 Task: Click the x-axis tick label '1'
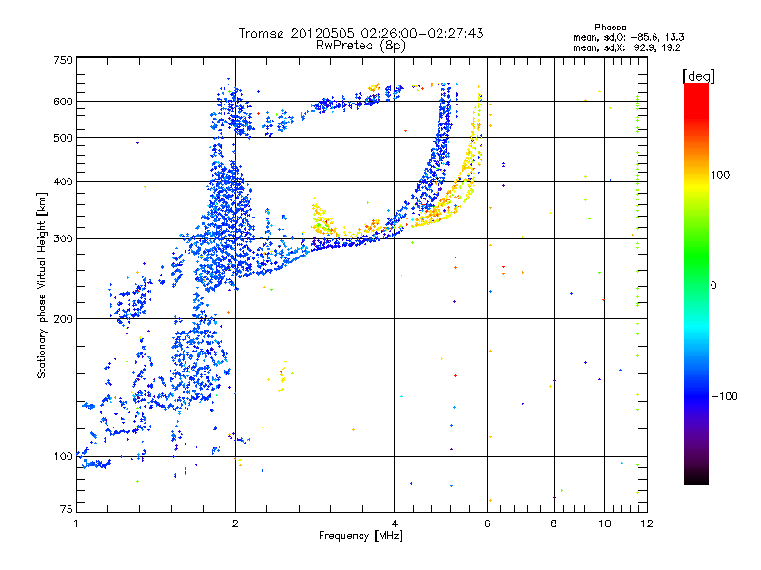77,523
